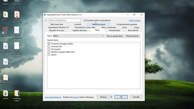Click the Info su questo tema button
Screen dimensions: 194x109
pos(115,36)
